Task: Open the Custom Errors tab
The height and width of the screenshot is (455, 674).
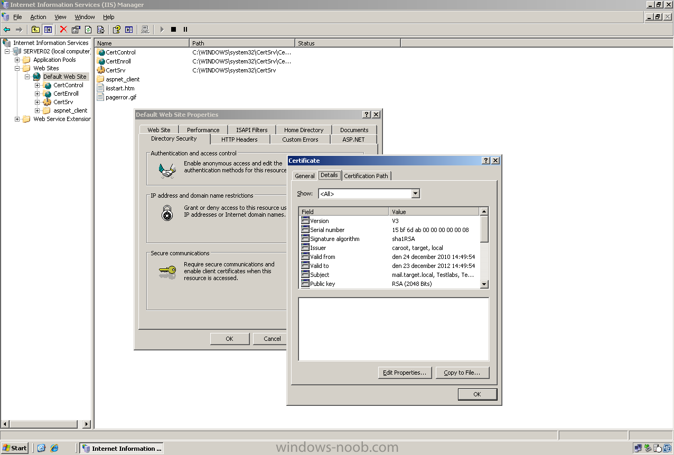Action: click(x=300, y=140)
